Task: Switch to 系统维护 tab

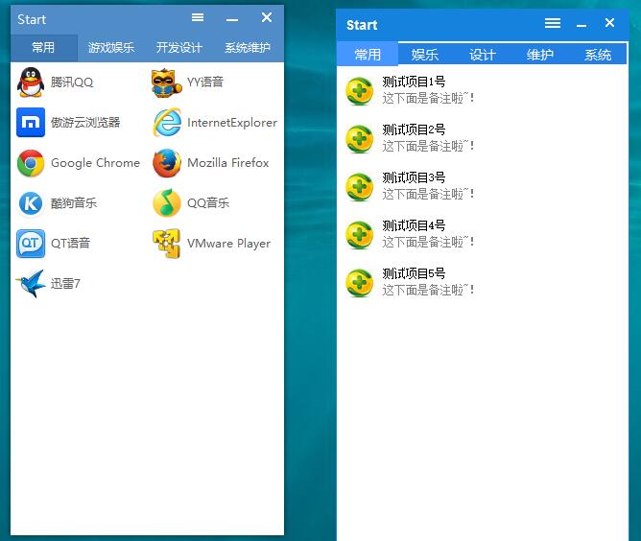Action: click(248, 48)
